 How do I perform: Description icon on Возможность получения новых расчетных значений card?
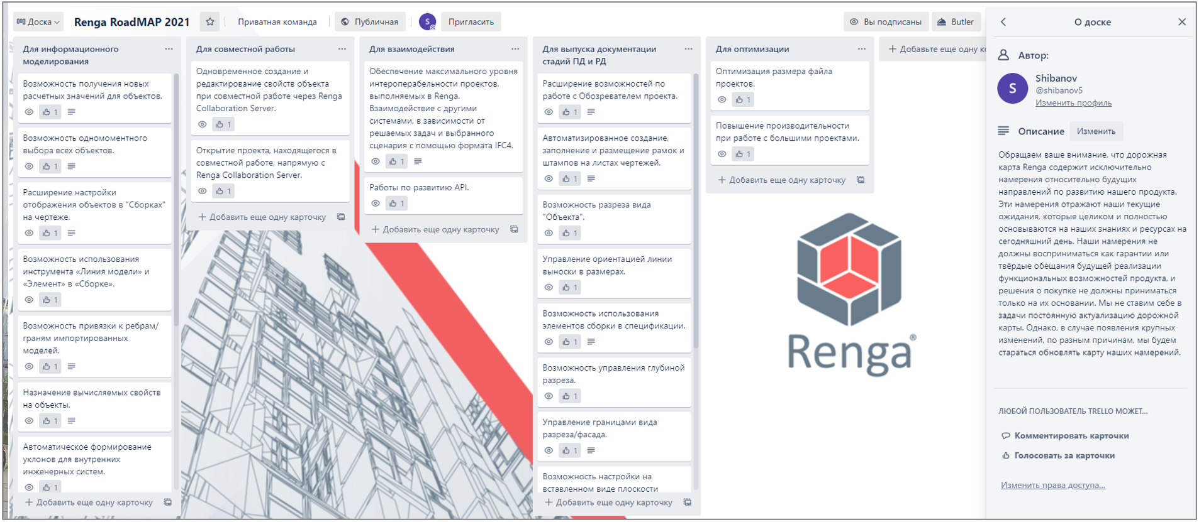(71, 112)
